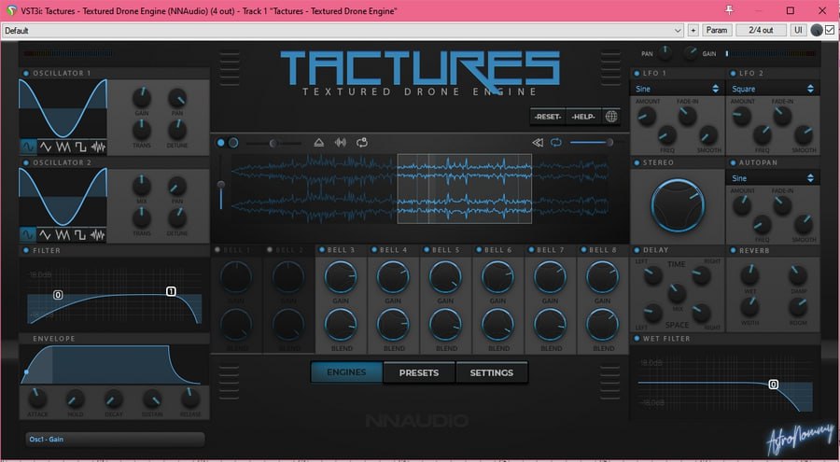Click the envelope attack point handle

[26, 371]
